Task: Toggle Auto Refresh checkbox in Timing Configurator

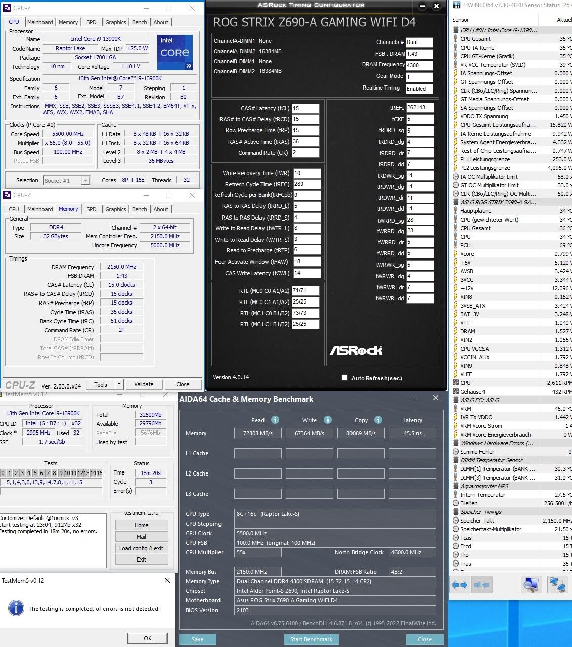Action: (x=344, y=378)
